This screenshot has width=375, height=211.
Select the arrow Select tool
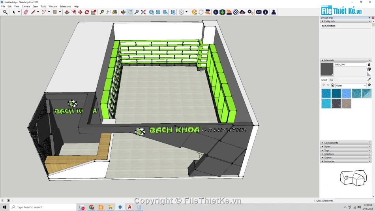pos(14,12)
